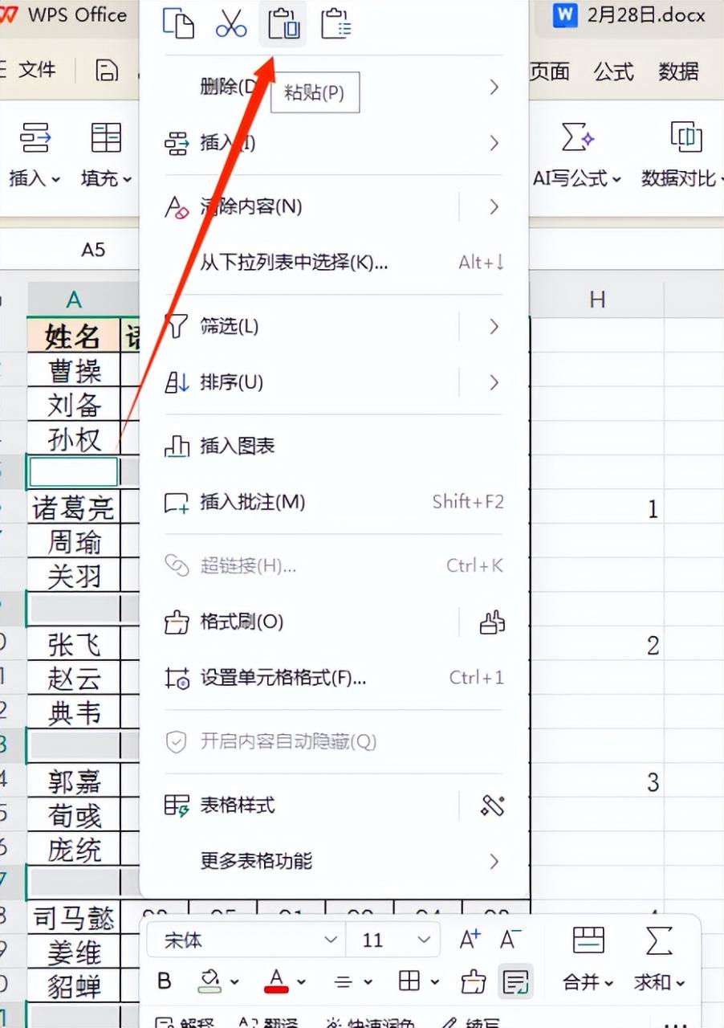The width and height of the screenshot is (724, 1028).
Task: Apply the fill color bucket
Action: (210, 981)
